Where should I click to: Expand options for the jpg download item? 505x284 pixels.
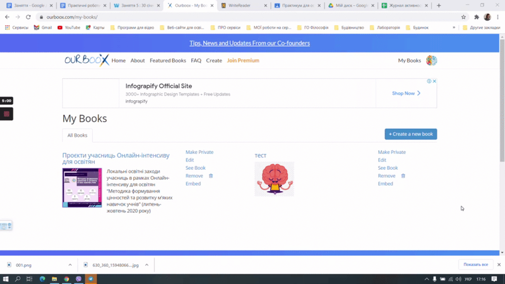pos(146,265)
